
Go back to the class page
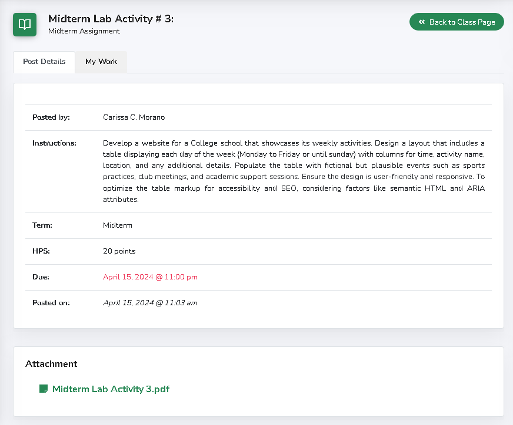coord(457,22)
